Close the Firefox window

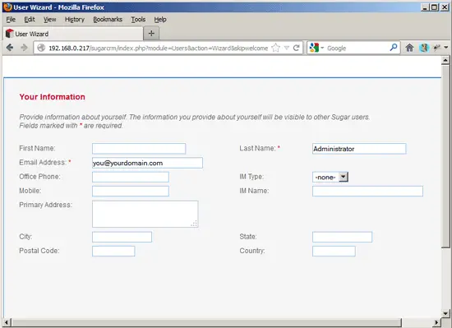point(445,7)
